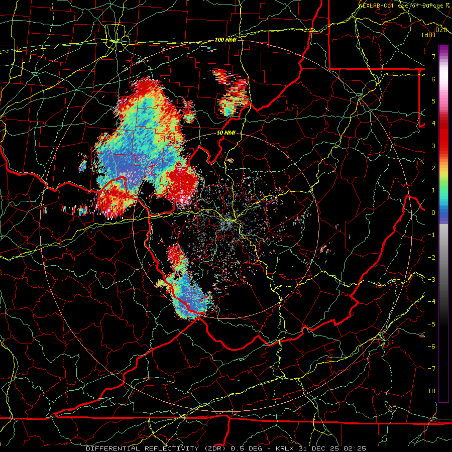Click the '6' value on color scale
This screenshot has width=452, height=452.
click(433, 79)
